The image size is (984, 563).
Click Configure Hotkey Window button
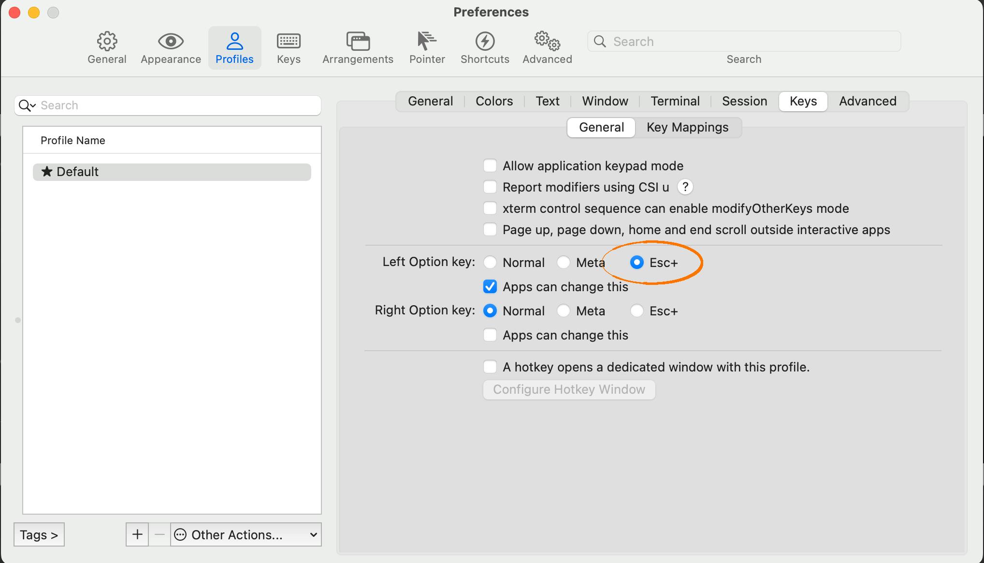(x=568, y=389)
